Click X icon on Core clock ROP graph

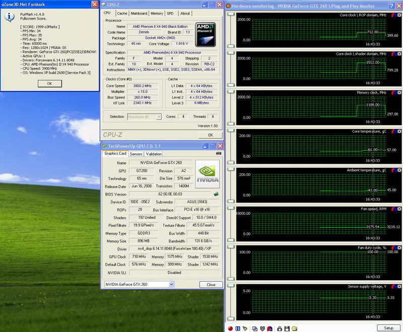(399, 15)
